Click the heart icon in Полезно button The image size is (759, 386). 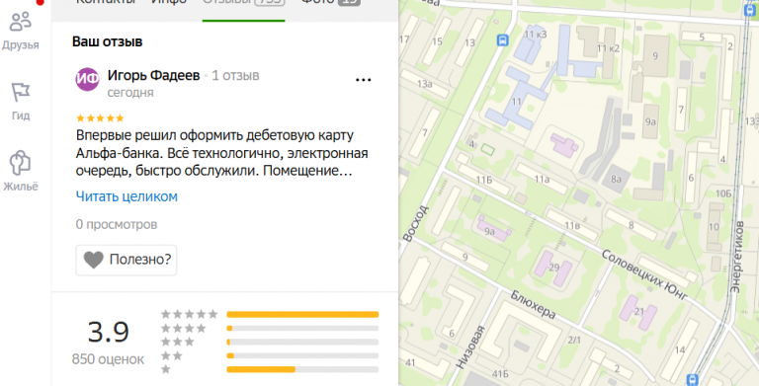[94, 260]
